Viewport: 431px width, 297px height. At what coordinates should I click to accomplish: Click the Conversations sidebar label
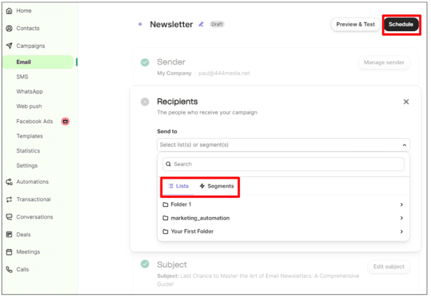tap(34, 217)
